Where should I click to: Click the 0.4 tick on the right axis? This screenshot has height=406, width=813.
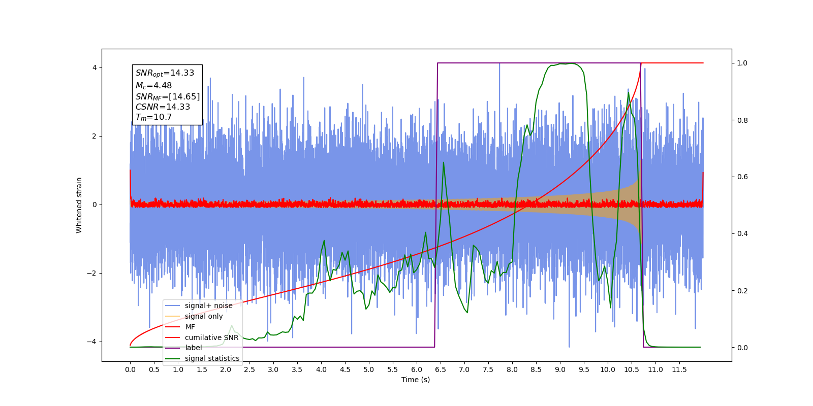(x=742, y=234)
